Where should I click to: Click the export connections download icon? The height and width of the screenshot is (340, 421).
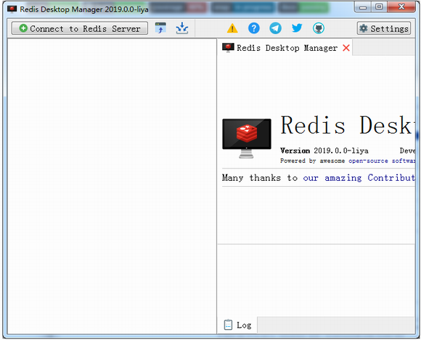point(182,28)
